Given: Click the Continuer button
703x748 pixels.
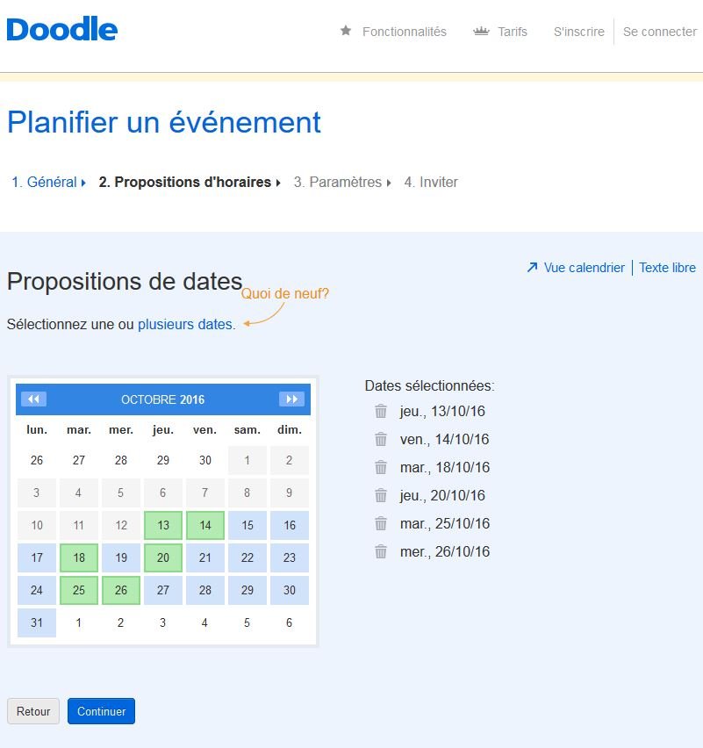Looking at the screenshot, I should pos(101,711).
